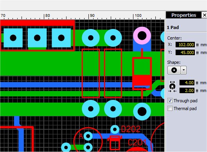Click the pad drill diameter field 2.00
The height and width of the screenshot is (152, 207).
pos(187,90)
